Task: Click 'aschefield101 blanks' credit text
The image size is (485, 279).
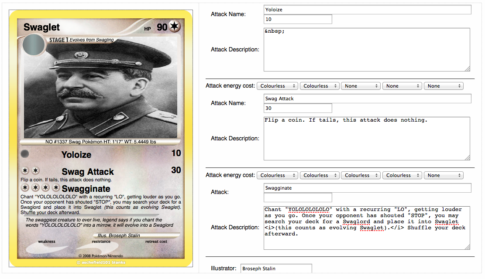Action: point(101,262)
